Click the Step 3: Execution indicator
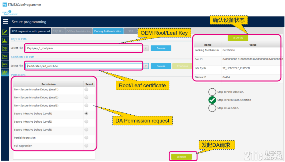Viewport: 285px width, 162px height. coord(212,108)
